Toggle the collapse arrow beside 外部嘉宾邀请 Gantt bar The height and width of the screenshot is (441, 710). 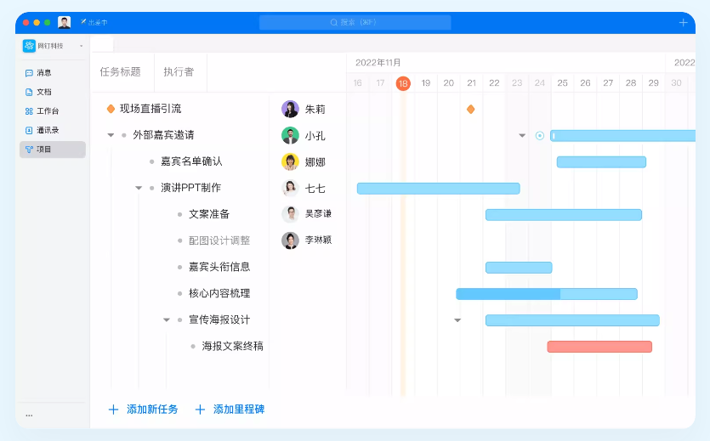(522, 135)
